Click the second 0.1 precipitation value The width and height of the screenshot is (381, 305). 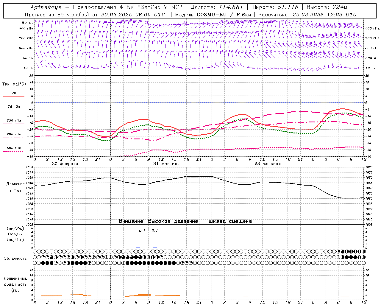pos(154,231)
